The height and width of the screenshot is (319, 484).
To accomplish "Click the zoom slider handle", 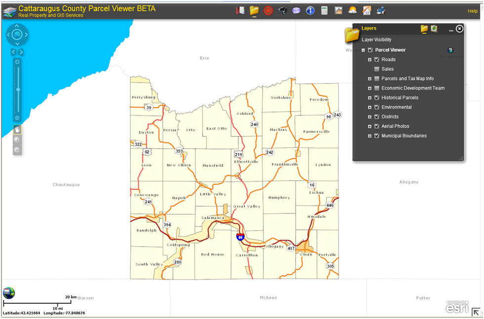I will [18, 90].
